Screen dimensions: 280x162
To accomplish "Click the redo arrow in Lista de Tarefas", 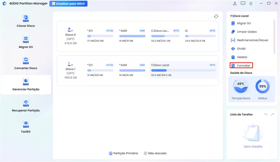I will pos(272,114).
